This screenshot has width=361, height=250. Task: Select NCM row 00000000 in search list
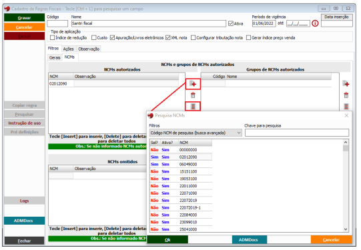pyautogui.click(x=181, y=150)
